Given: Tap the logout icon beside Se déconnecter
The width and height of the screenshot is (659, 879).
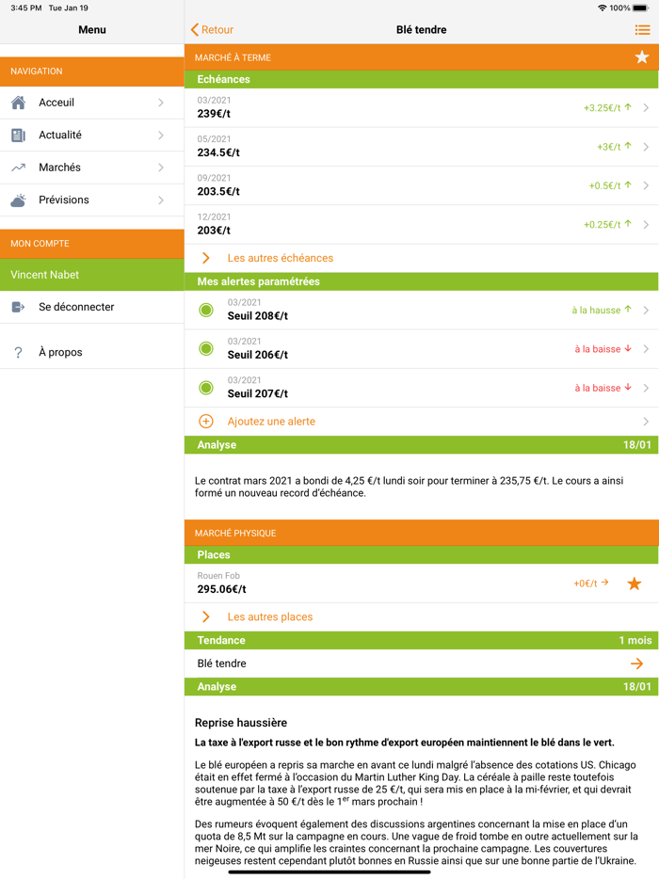Looking at the screenshot, I should pyautogui.click(x=19, y=307).
